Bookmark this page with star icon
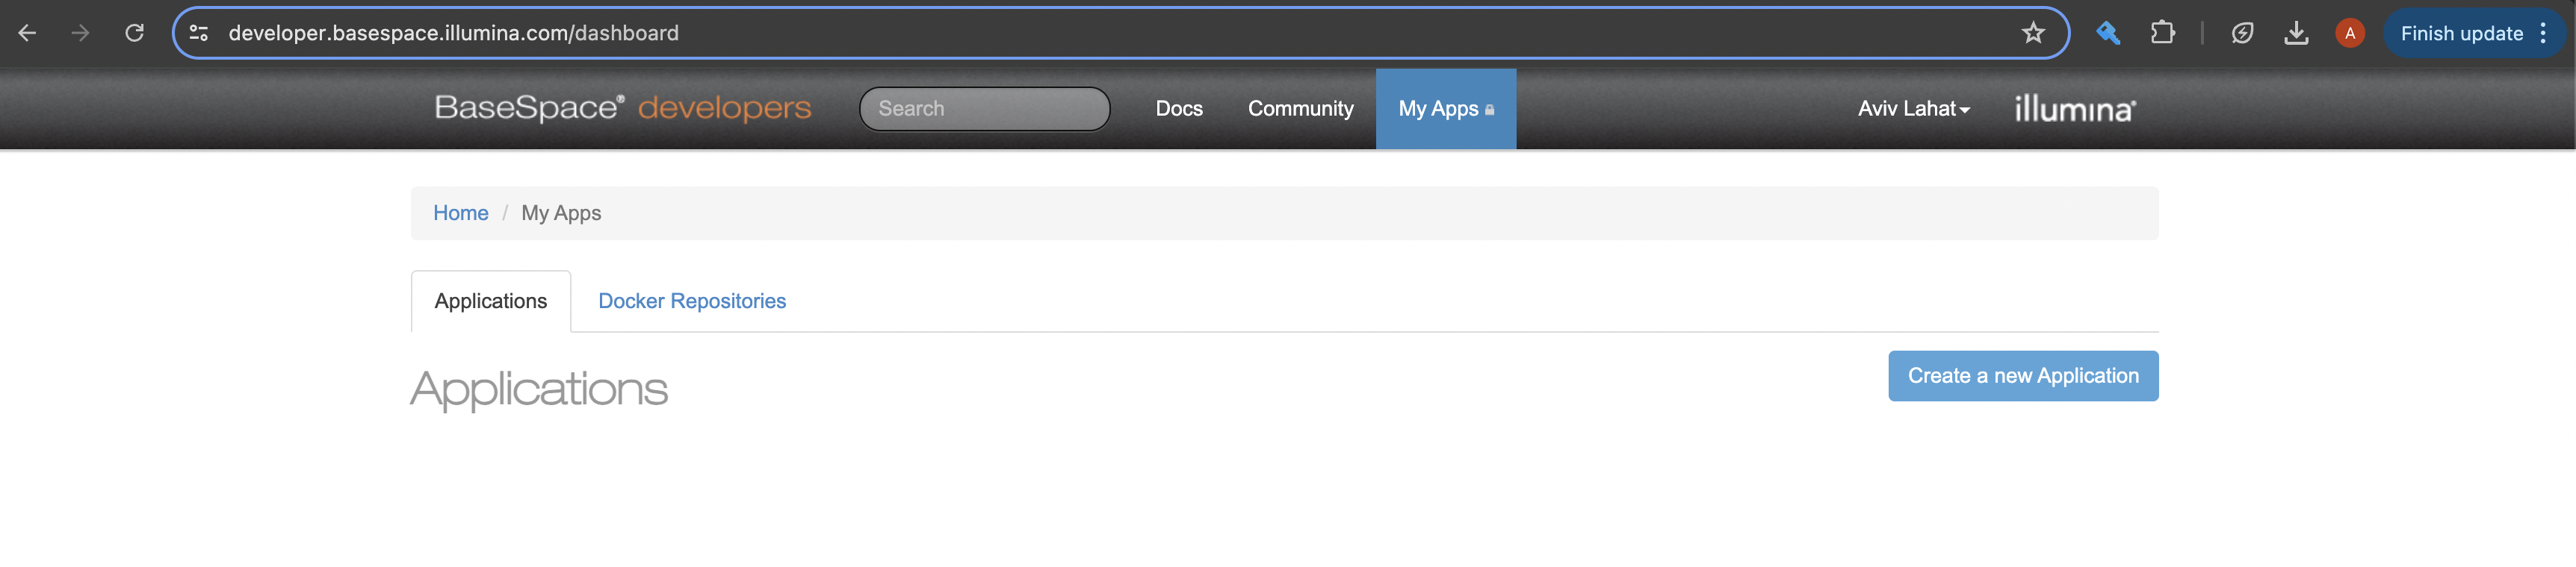 pos(2032,33)
